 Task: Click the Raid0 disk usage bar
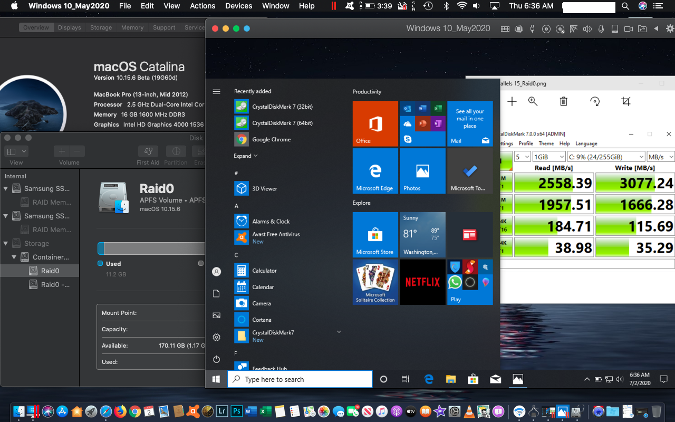[x=151, y=249]
